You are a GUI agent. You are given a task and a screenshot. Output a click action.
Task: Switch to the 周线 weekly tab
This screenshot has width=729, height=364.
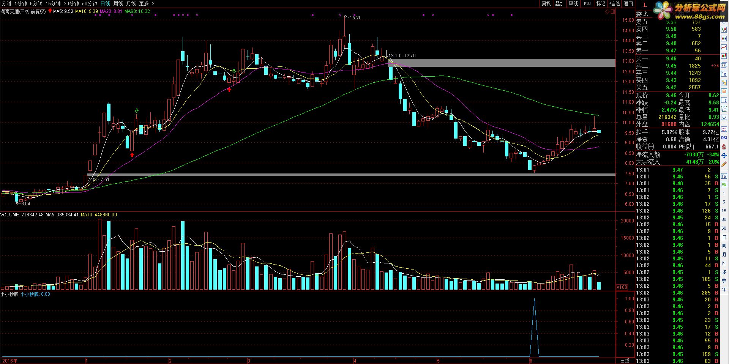[x=118, y=3]
